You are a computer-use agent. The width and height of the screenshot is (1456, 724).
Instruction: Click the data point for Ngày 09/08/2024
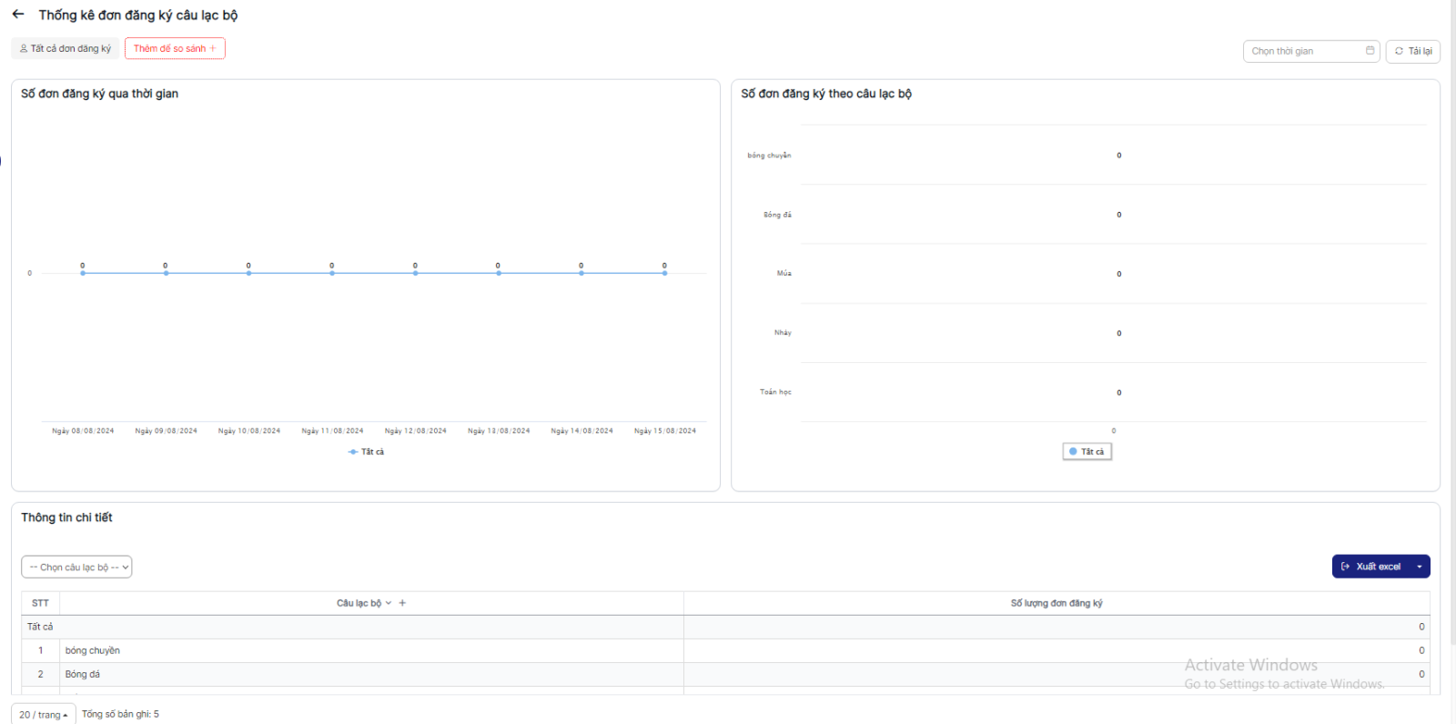pos(166,273)
